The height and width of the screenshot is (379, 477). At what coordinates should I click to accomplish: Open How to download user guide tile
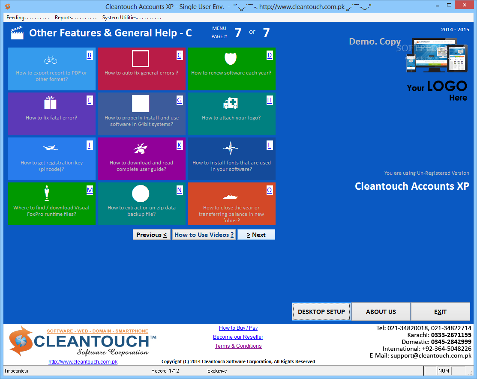point(141,159)
